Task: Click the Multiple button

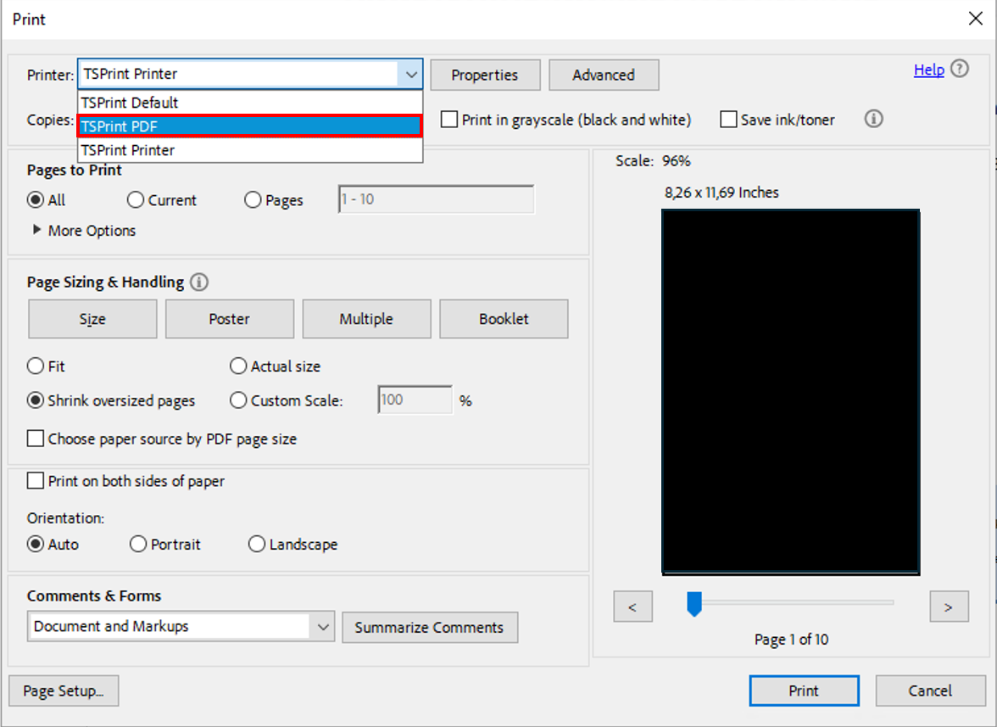Action: tap(366, 319)
